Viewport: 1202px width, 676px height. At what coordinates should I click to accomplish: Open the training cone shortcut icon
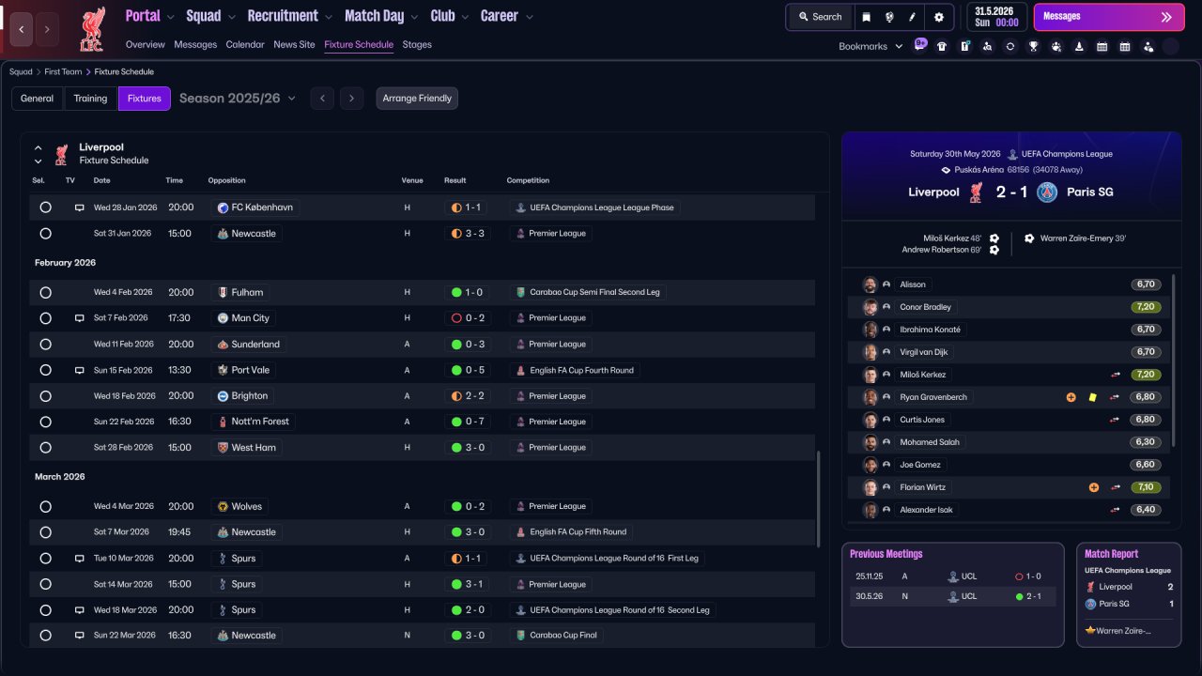pyautogui.click(x=1079, y=46)
